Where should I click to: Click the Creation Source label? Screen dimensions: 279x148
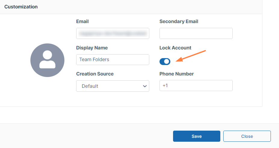(95, 74)
